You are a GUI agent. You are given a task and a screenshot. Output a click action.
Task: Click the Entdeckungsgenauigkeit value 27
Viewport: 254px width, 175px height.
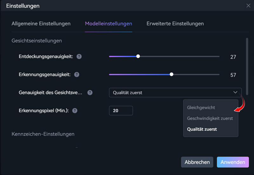[233, 57]
